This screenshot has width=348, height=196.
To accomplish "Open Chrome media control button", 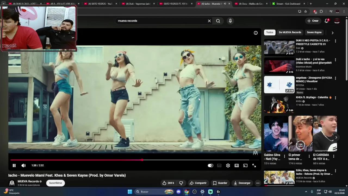I will (331, 11).
